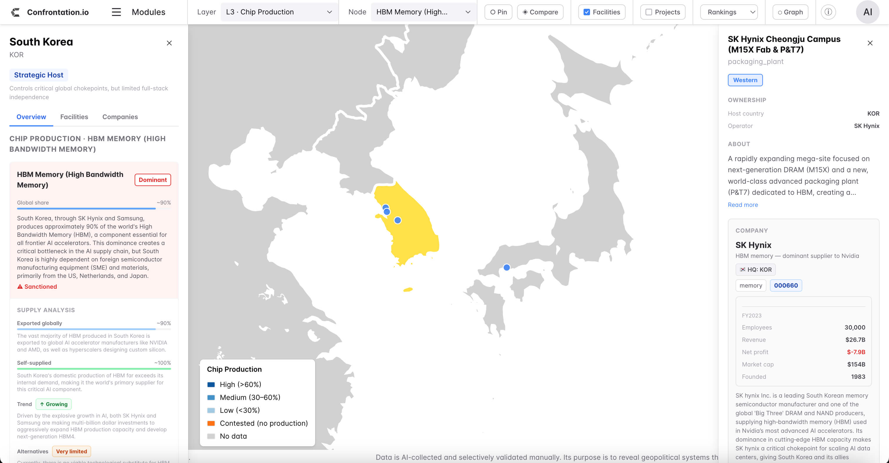The image size is (889, 463).
Task: Close the South Korea panel
Action: 169,43
